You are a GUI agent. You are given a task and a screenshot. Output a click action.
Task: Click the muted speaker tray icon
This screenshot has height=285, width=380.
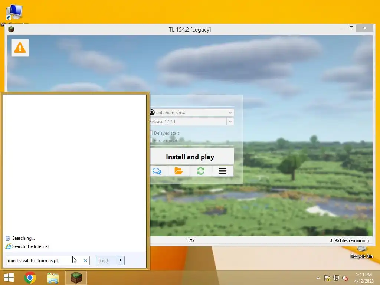(345, 278)
